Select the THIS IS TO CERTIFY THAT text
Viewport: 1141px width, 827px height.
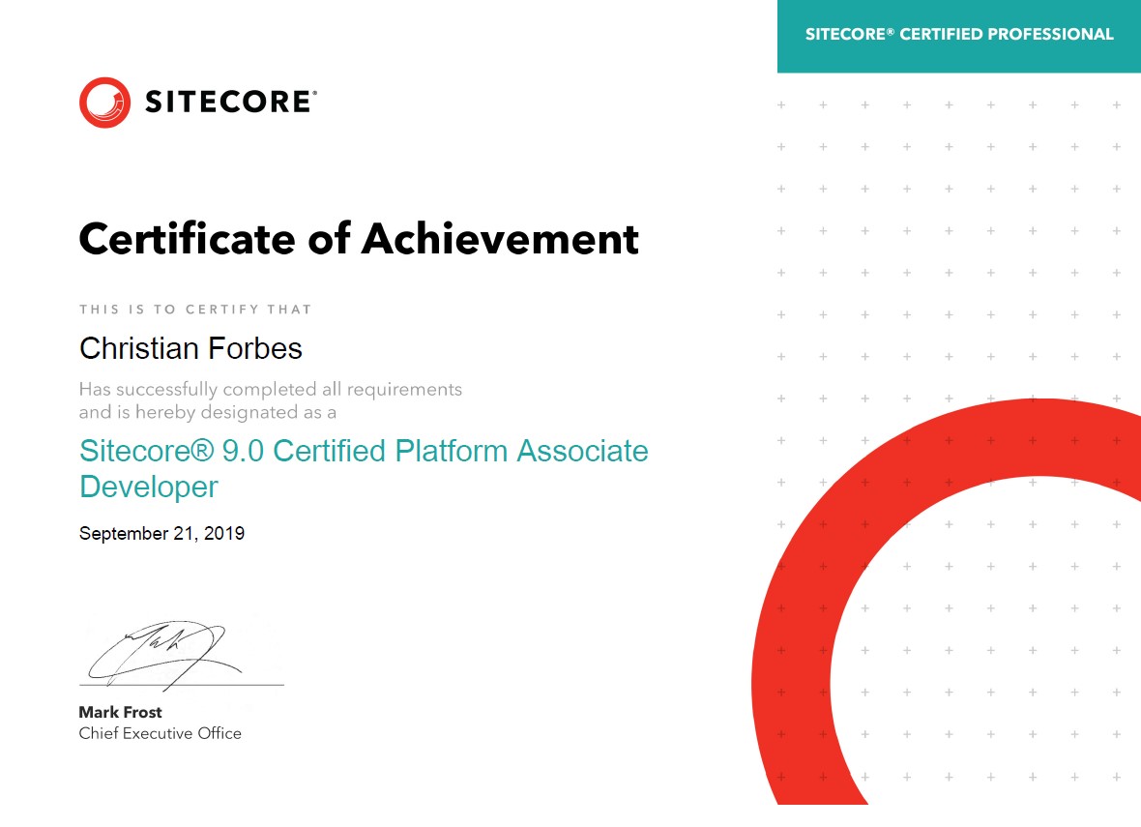point(195,310)
